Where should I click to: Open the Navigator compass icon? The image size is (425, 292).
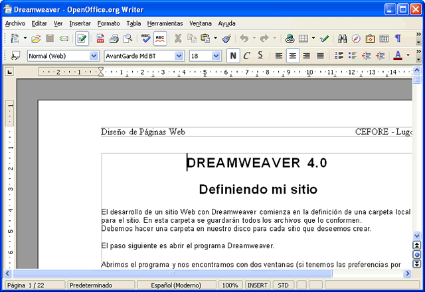coord(356,39)
